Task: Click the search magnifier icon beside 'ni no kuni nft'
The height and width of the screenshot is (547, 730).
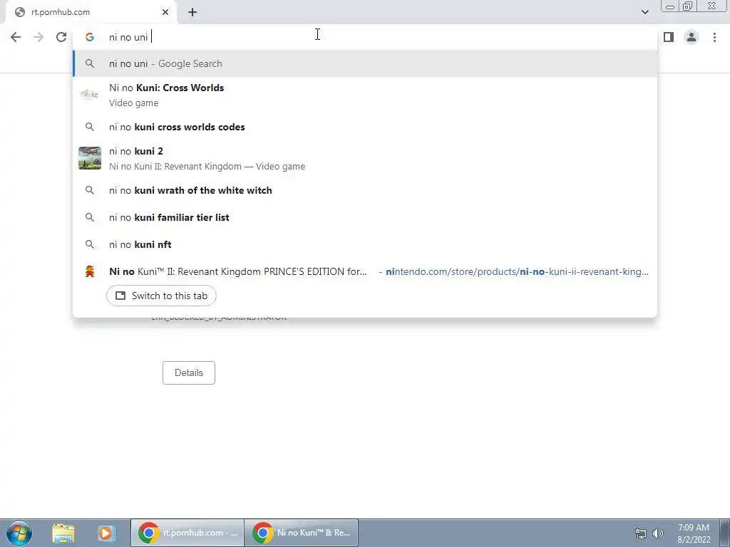Action: (90, 244)
